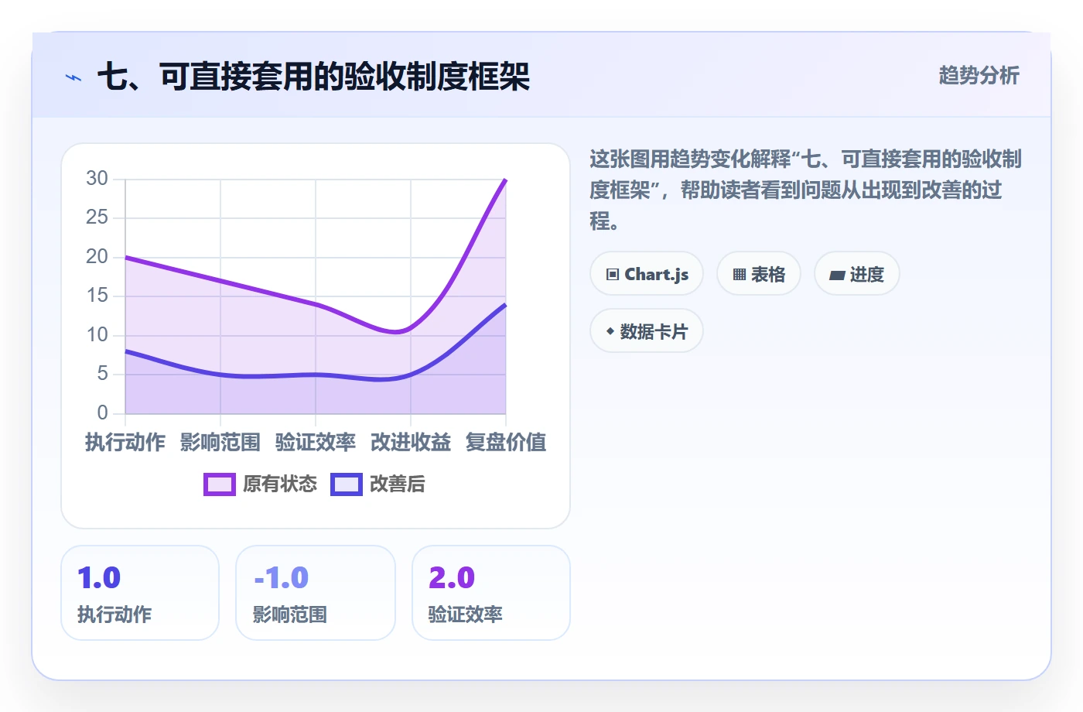Click the y-axis value 30
This screenshot has height=712, width=1083.
pyautogui.click(x=97, y=179)
